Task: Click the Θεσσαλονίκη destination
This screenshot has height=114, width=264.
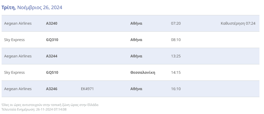Action: click(x=143, y=72)
